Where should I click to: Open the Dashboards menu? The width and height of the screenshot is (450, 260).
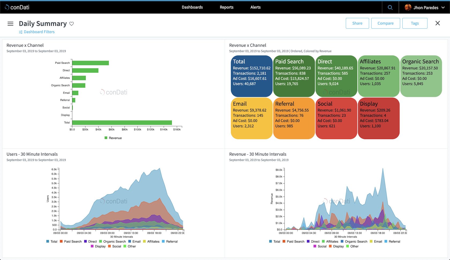click(x=192, y=7)
